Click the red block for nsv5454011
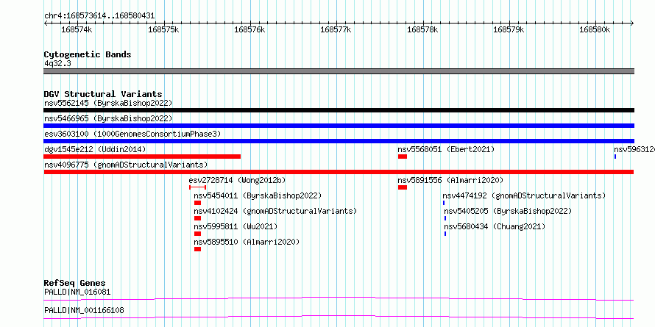 [x=197, y=203]
